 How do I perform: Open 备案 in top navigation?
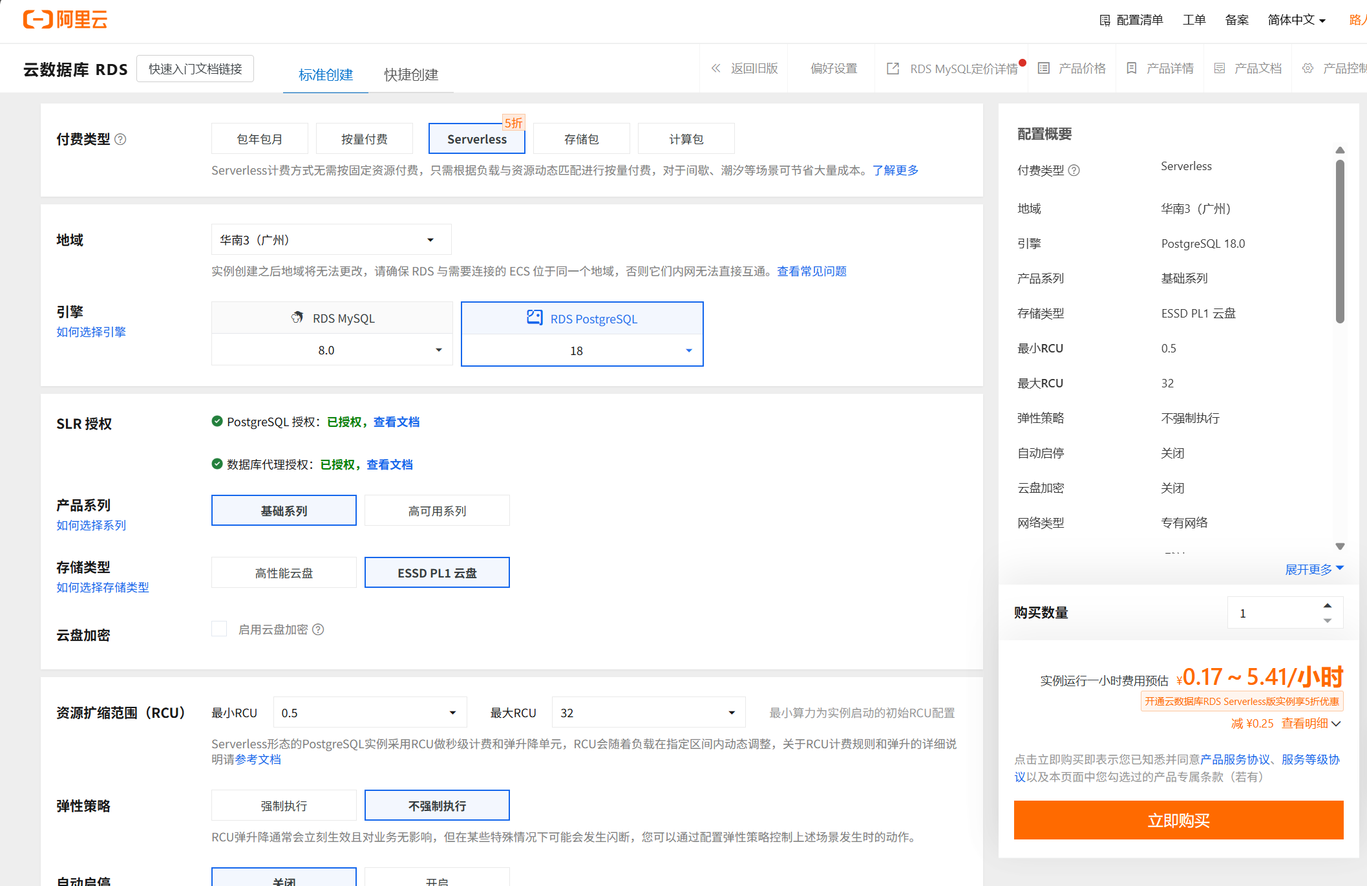pyautogui.click(x=1237, y=20)
